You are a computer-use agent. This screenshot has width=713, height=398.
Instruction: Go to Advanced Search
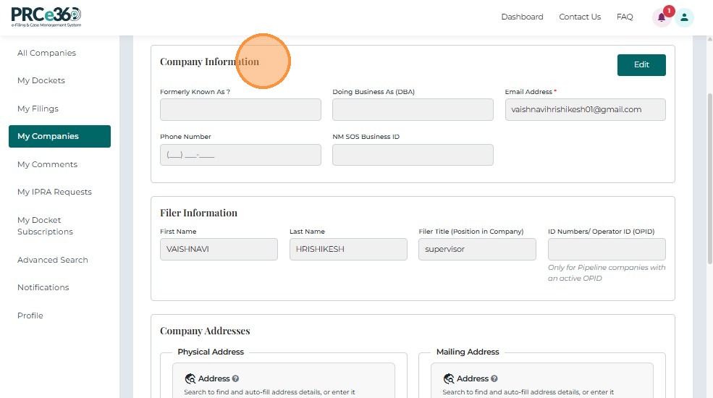point(53,260)
